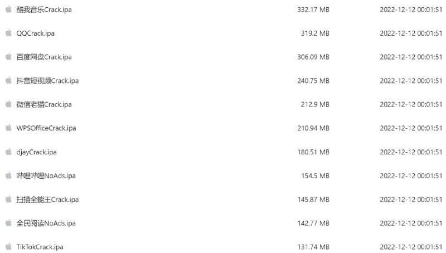The image size is (446, 253).
Task: Click the Apple icon next to 抖音短视频Crack.ipa
Action: [8, 81]
